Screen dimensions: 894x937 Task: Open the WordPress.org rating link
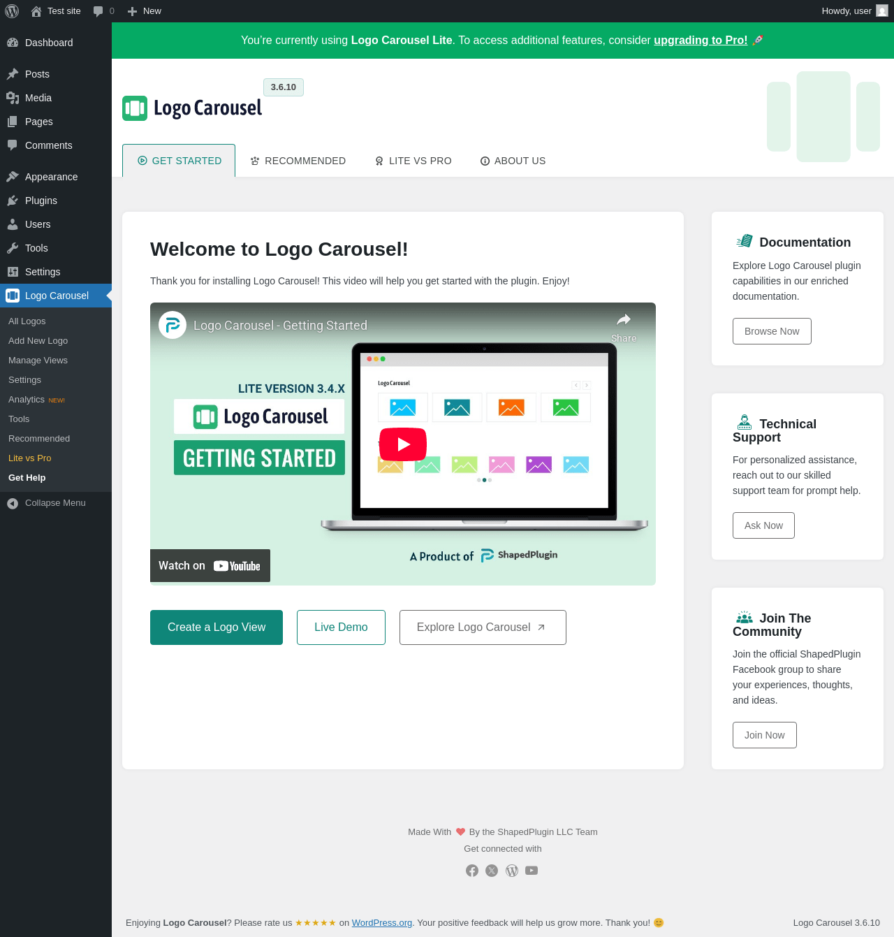(382, 923)
